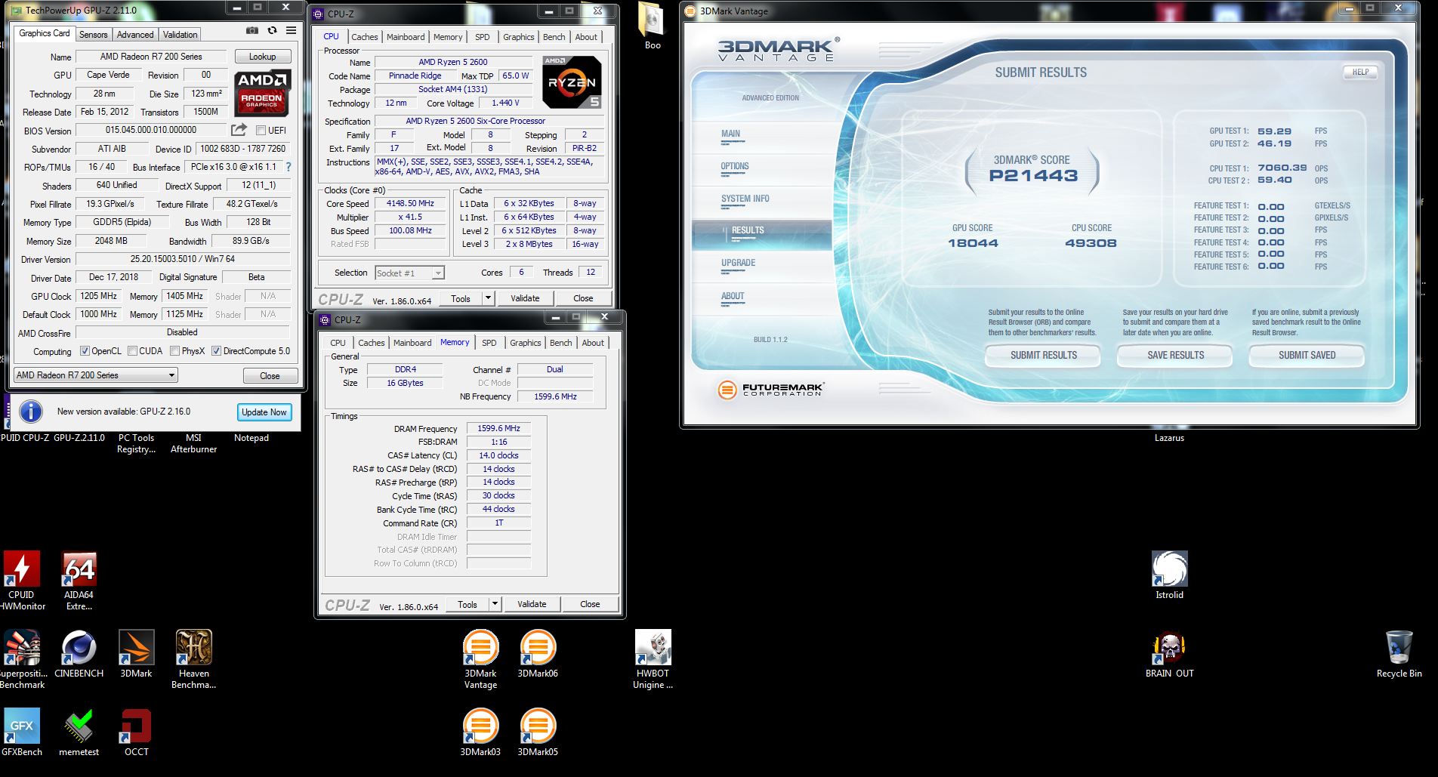The image size is (1438, 777).
Task: Click Validate in upper CPU-Z window
Action: click(525, 298)
